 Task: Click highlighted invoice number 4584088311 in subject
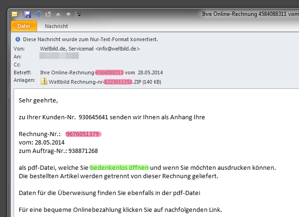tap(110, 72)
